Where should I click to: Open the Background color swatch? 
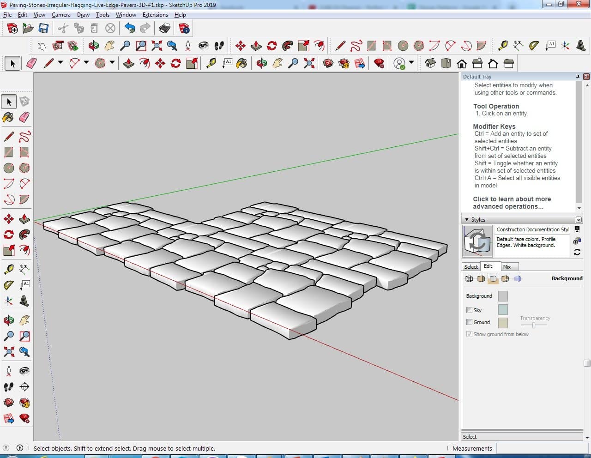click(x=503, y=296)
